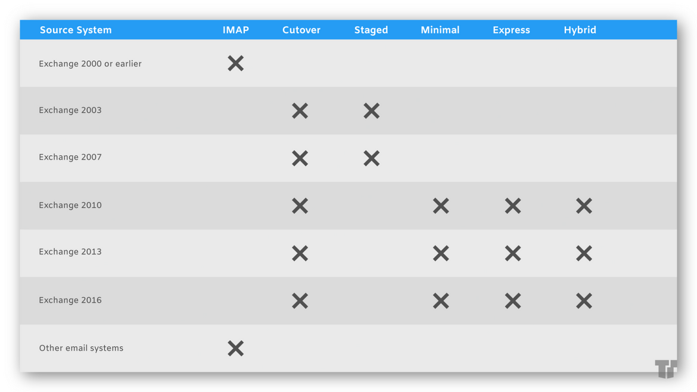Click the Other email systems label

click(82, 348)
